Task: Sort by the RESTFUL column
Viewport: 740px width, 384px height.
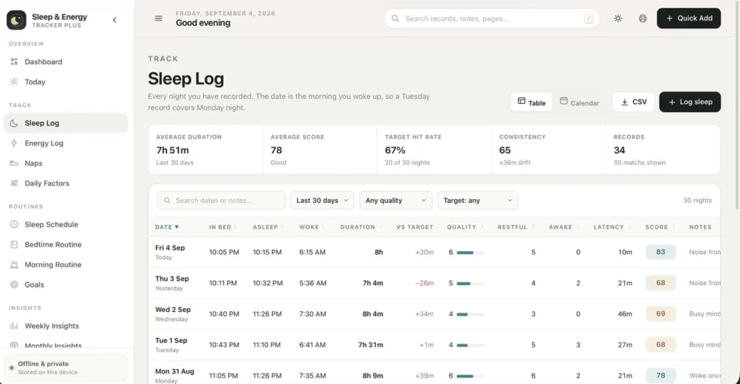Action: pyautogui.click(x=516, y=227)
